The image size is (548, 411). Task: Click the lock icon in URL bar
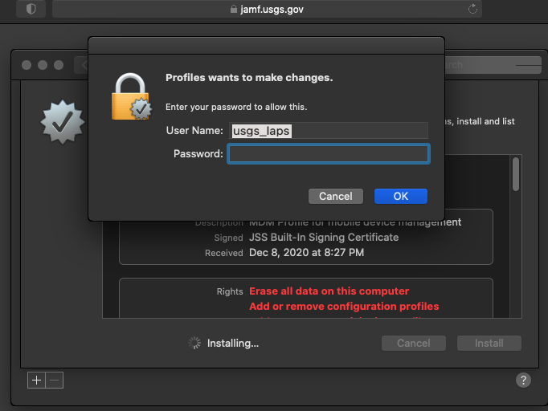coord(234,9)
